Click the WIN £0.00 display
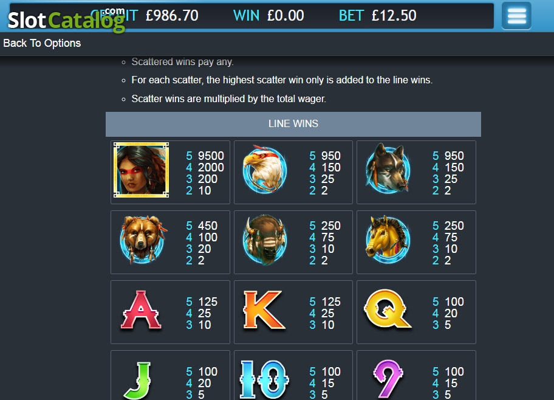Image resolution: width=554 pixels, height=400 pixels. coord(268,16)
